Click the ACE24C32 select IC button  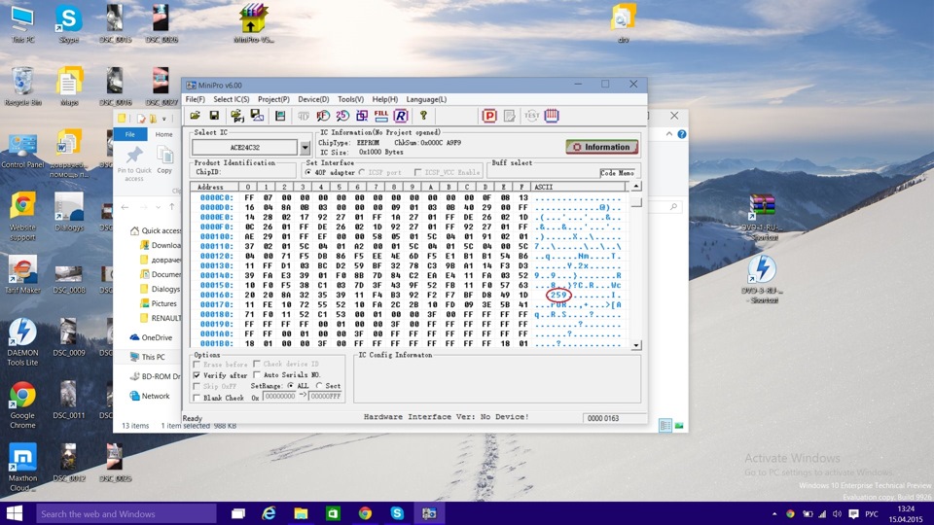pos(245,147)
